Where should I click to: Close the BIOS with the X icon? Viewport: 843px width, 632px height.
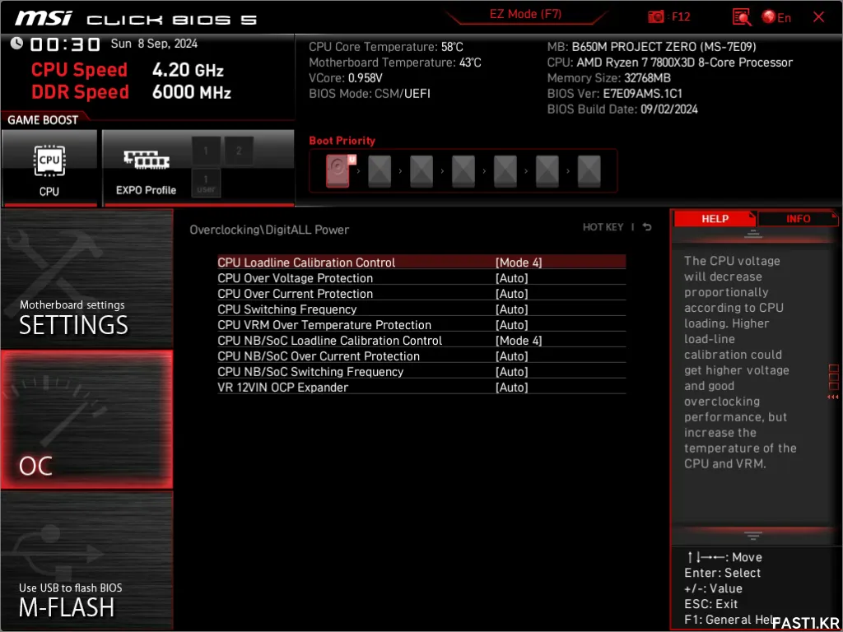[818, 17]
